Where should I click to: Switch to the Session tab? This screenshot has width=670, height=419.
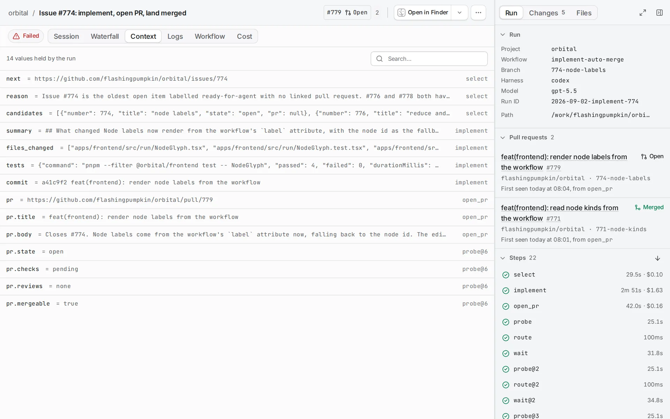click(66, 36)
